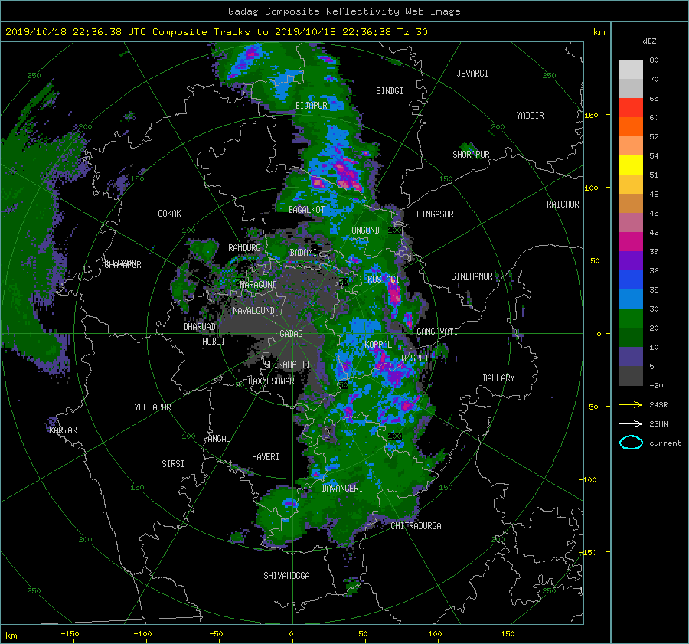Click the KOPPAL city label
689x644 pixels.
tap(378, 345)
